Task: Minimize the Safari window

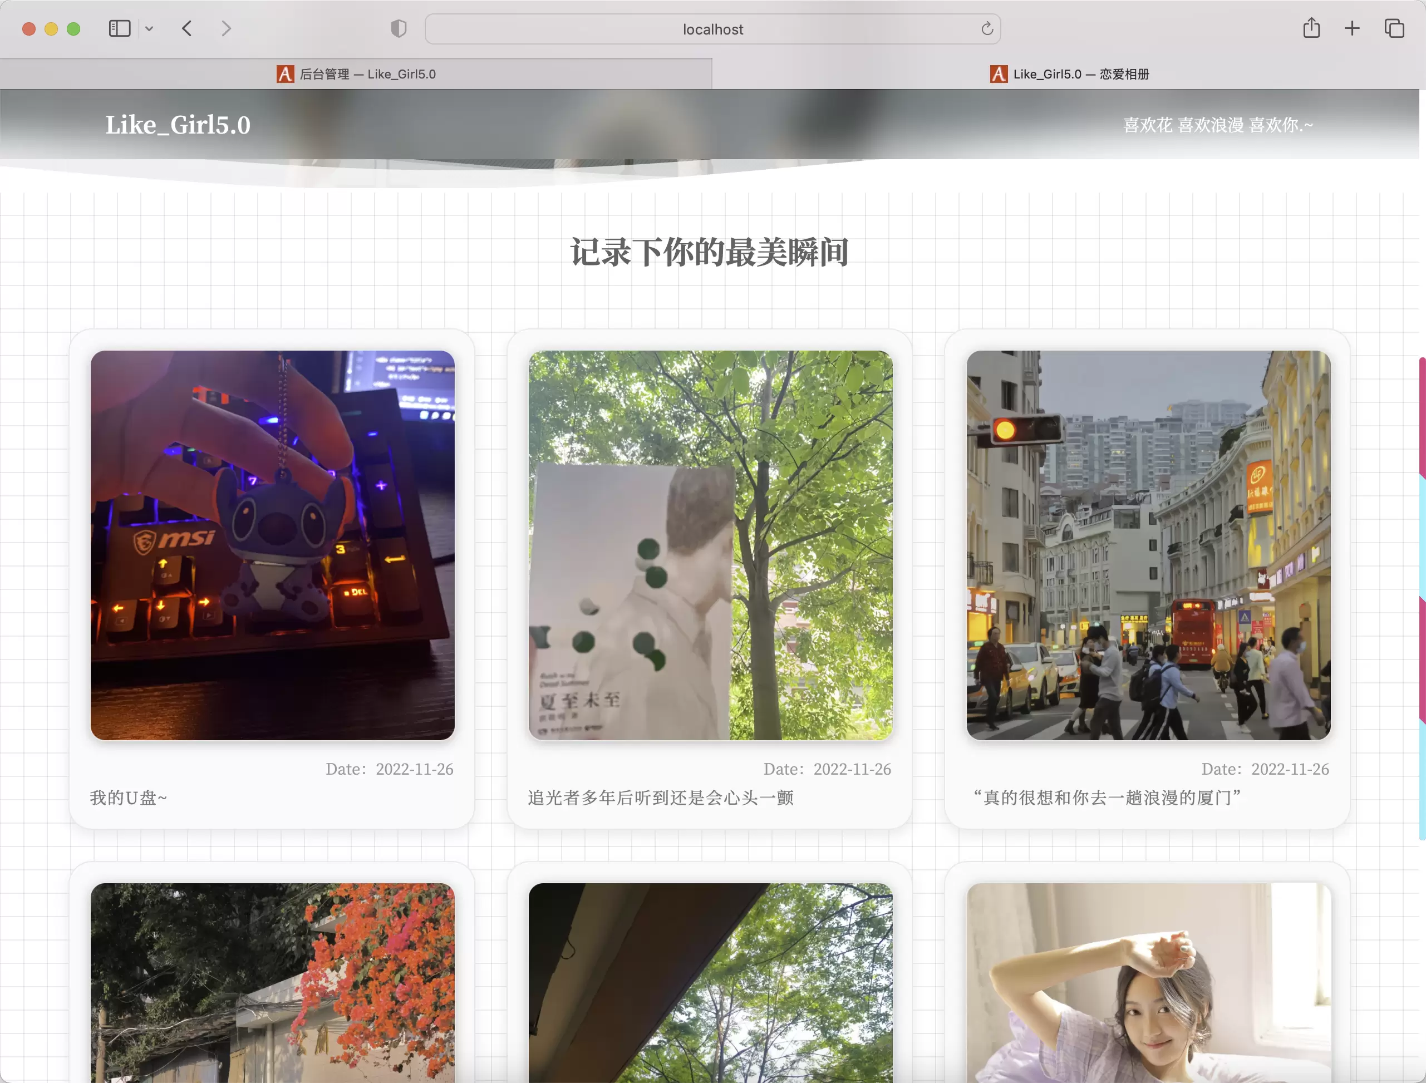Action: (51, 29)
